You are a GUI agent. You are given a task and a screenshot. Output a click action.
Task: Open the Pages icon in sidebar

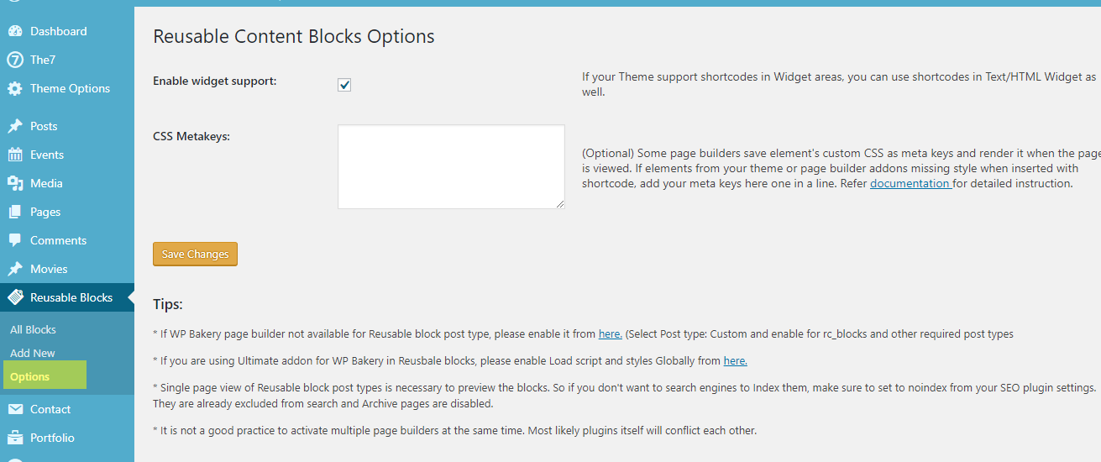tap(14, 212)
